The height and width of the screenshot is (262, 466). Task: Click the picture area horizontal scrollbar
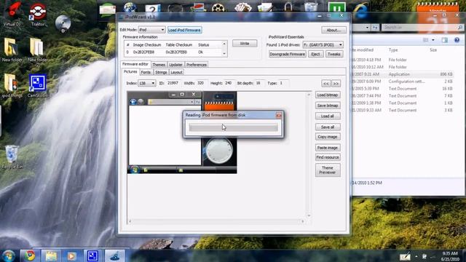[216, 221]
